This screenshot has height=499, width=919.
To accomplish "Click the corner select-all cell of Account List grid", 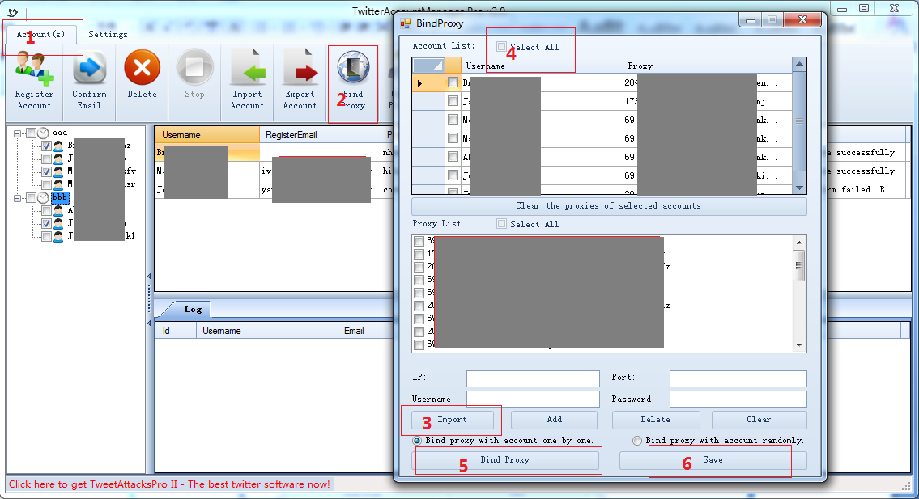I will click(x=428, y=66).
